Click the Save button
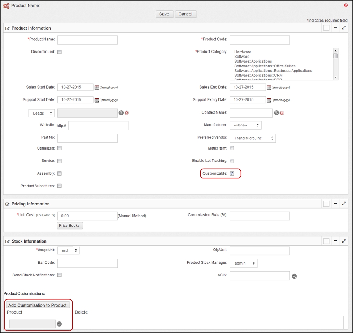 point(164,14)
